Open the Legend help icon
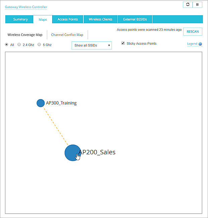This screenshot has height=218, width=208. click(x=200, y=44)
